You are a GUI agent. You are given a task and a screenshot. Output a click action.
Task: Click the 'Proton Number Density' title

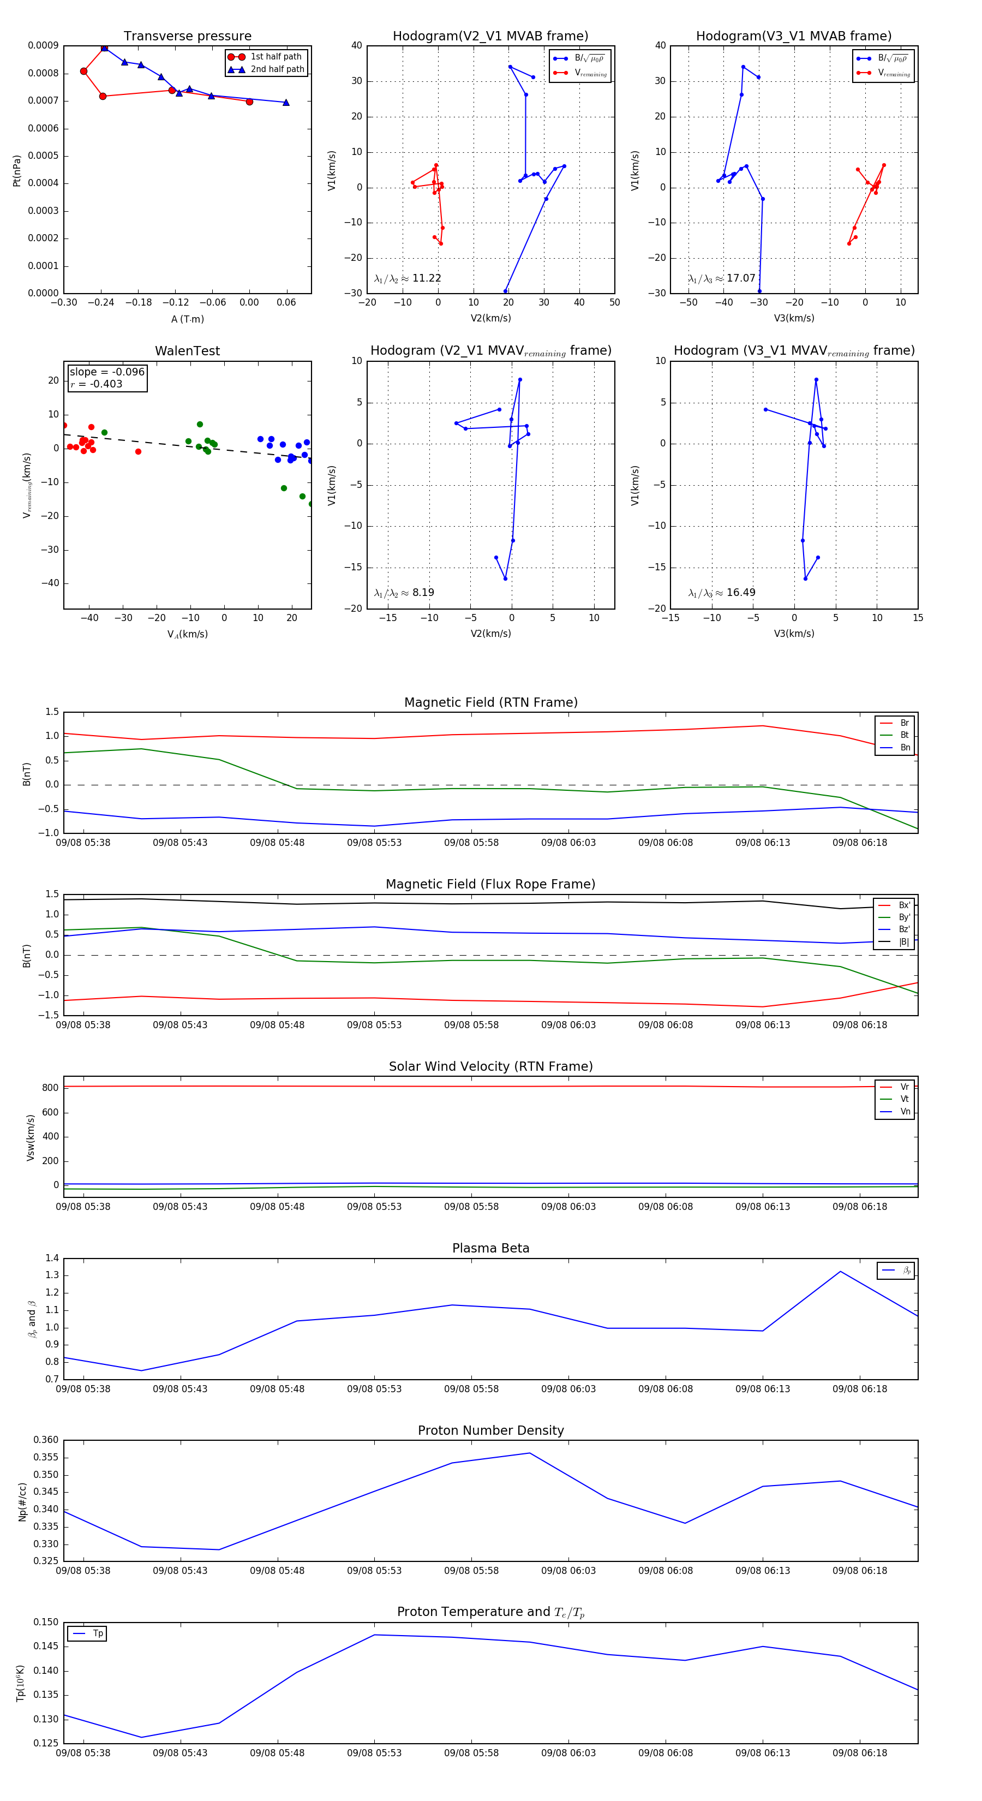point(490,1430)
